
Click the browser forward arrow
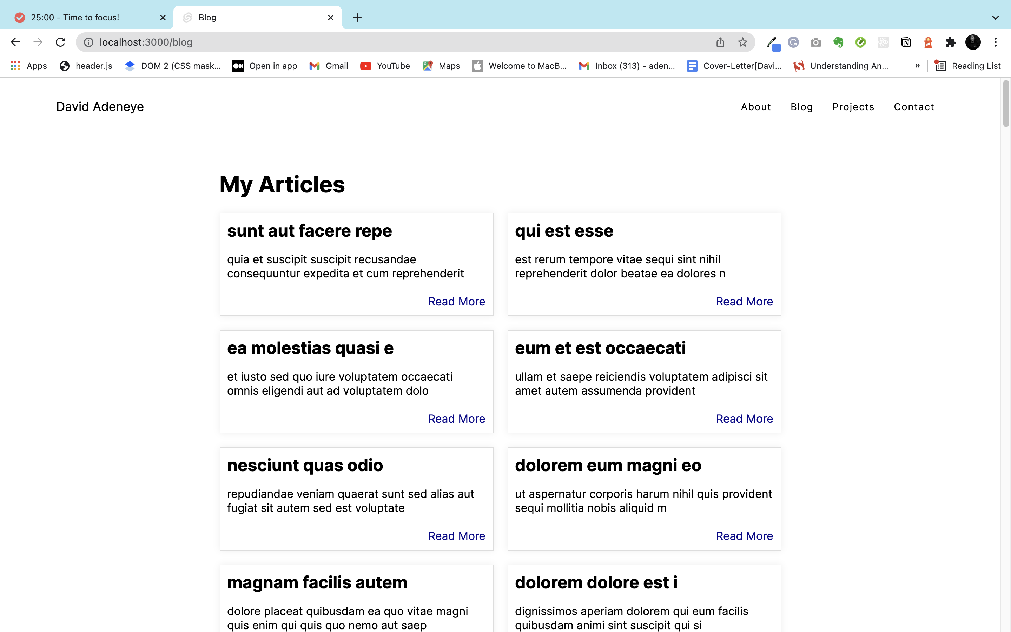point(38,42)
